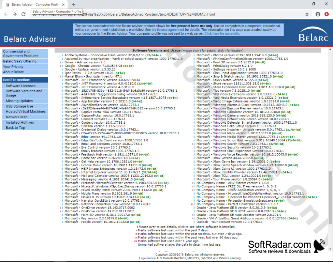Viewport: 333px width, 262px height.
Task: Go back to the previous browser page
Action: pyautogui.click(x=6, y=14)
